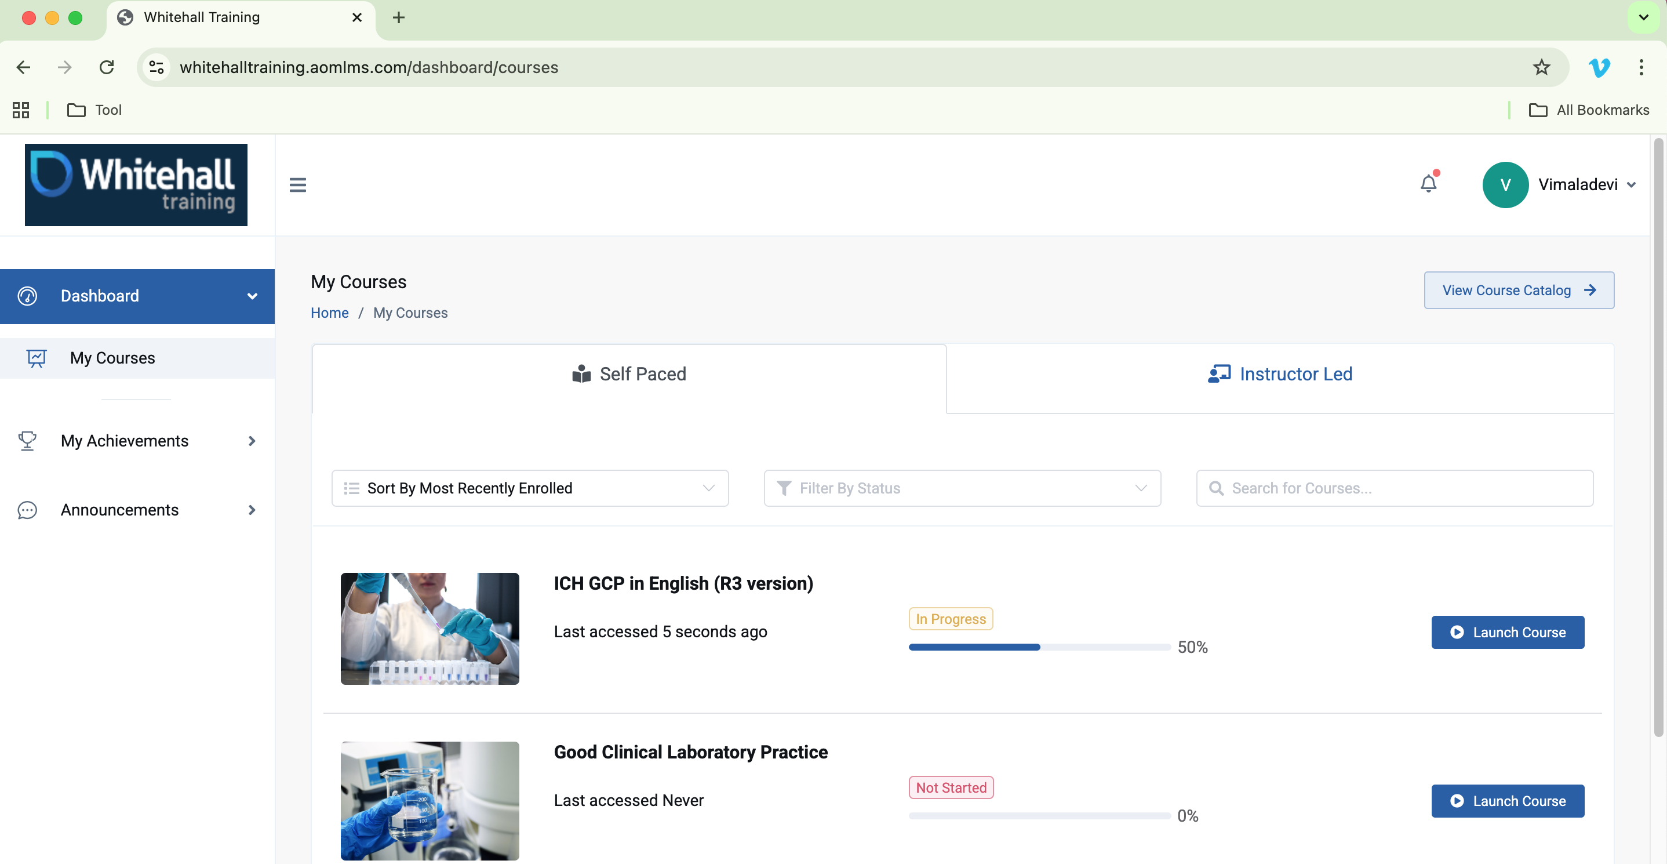Click the Whitehall Training logo
Screen dimensions: 1667x864
pos(136,184)
